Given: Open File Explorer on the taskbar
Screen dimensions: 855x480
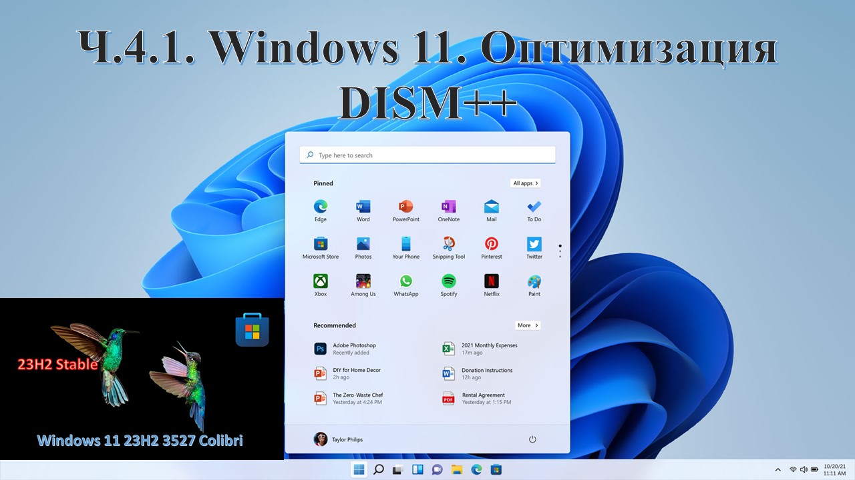Looking at the screenshot, I should tap(457, 469).
